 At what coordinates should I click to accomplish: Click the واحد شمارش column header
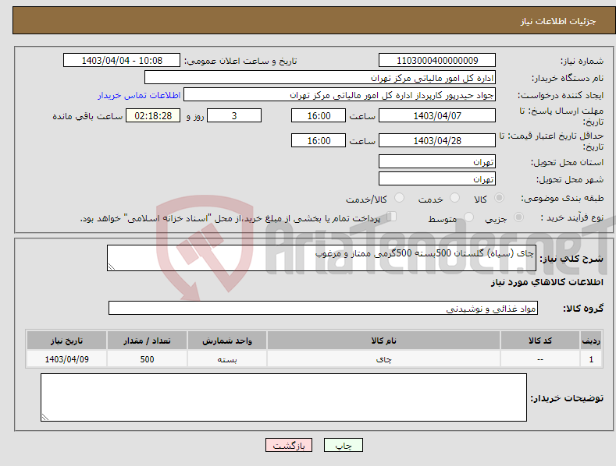[227, 341]
